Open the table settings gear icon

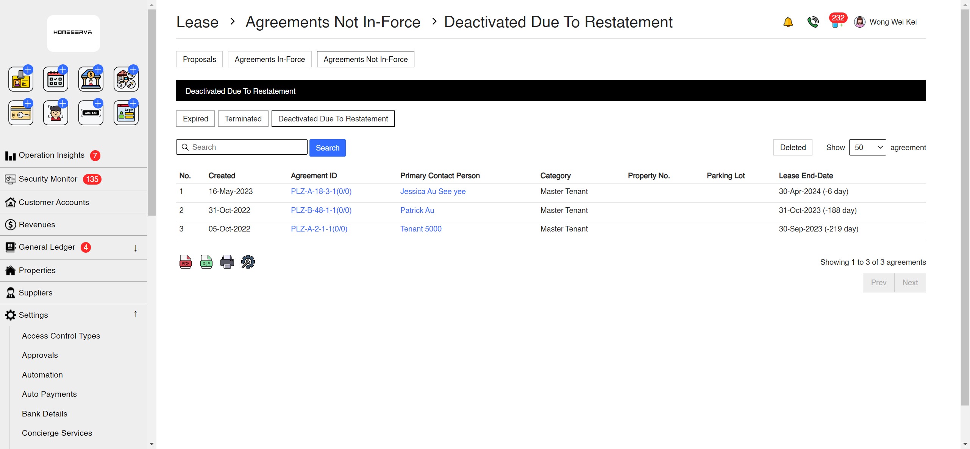(248, 261)
